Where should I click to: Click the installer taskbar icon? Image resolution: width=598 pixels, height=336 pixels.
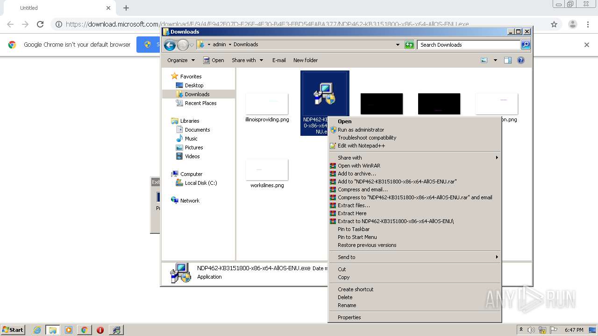coord(116,330)
